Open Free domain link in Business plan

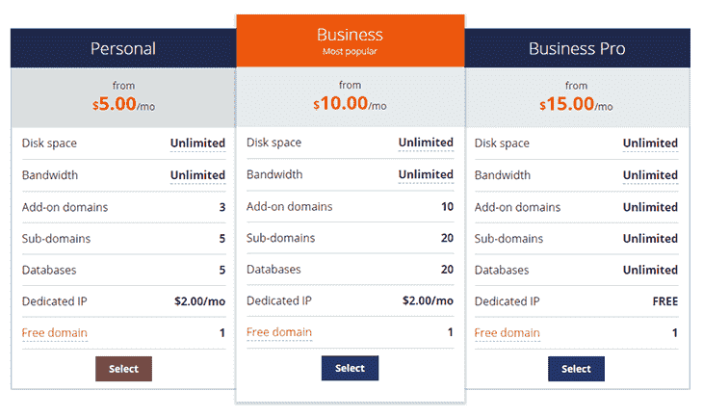pyautogui.click(x=279, y=332)
